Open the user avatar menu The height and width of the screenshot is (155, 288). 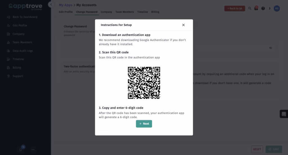click(x=277, y=8)
